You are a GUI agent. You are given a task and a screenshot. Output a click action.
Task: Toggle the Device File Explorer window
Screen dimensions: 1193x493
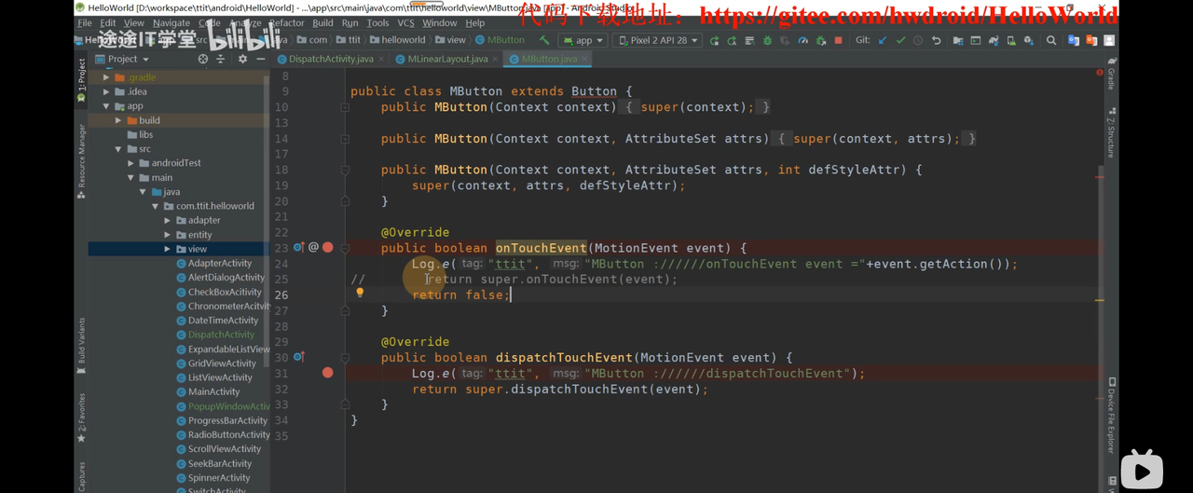1111,415
